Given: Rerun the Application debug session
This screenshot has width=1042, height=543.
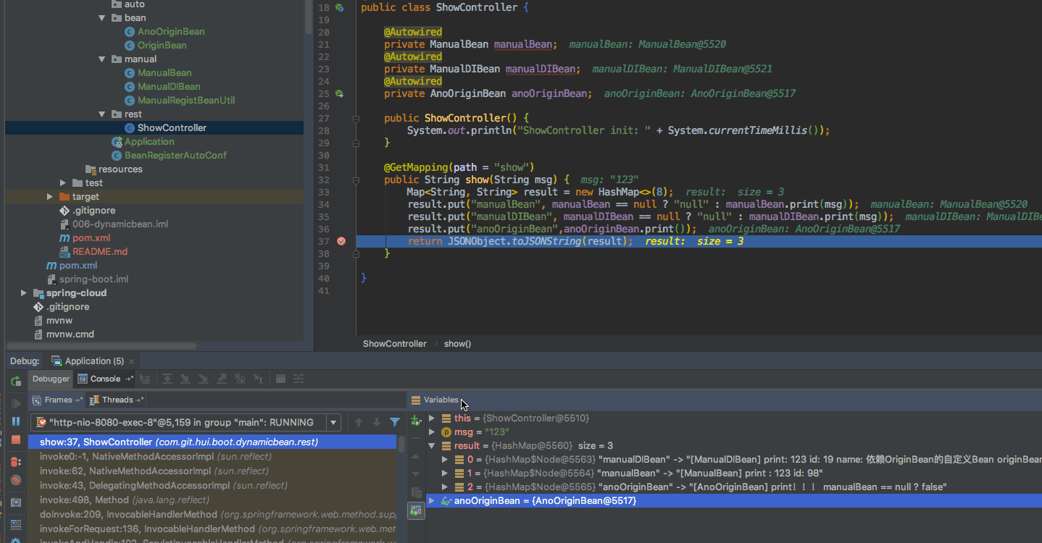Looking at the screenshot, I should (15, 380).
